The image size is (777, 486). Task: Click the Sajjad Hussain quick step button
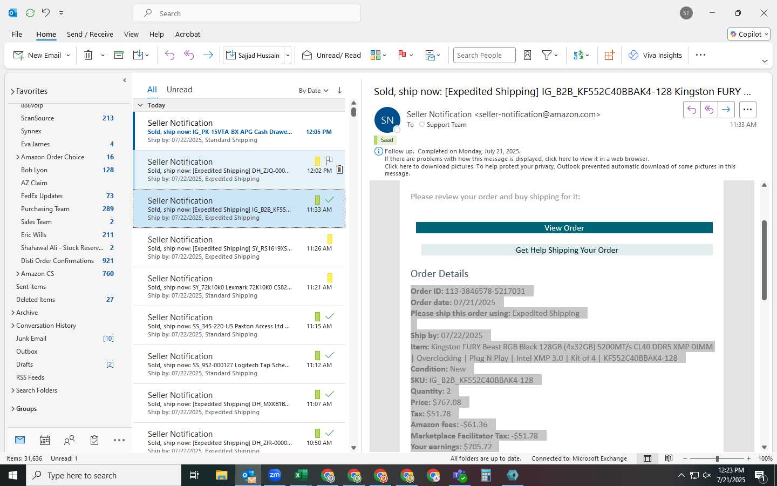[x=253, y=55]
